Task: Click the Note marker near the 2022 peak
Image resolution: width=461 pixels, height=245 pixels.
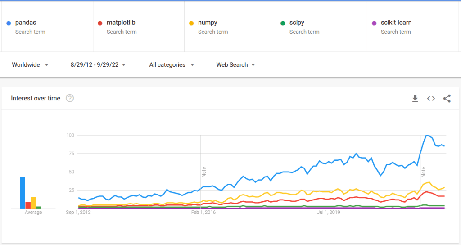Action: point(423,172)
